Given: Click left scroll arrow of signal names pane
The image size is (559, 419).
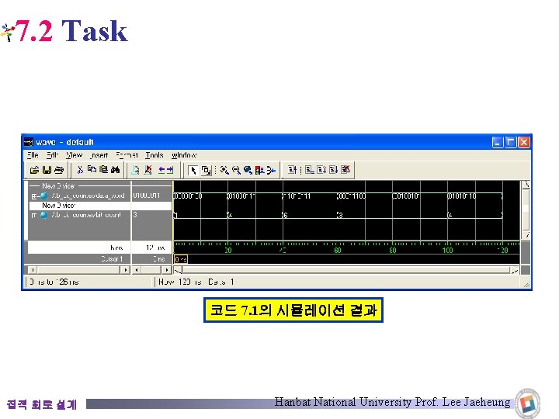Looking at the screenshot, I should (32, 270).
